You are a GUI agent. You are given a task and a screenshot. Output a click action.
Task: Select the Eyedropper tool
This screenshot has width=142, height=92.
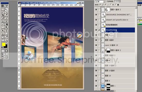click(x=6, y=37)
